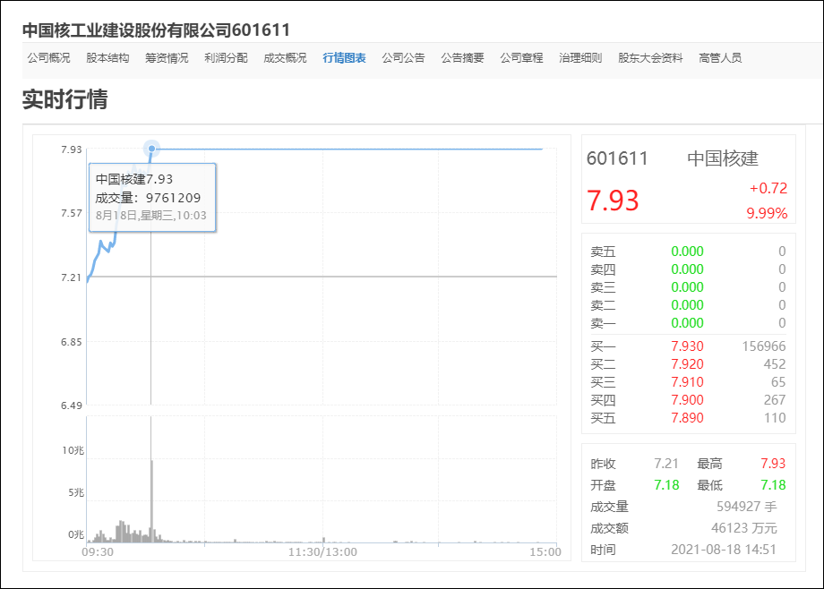Click the 6.85 price axis label
824x589 pixels.
[x=72, y=342]
